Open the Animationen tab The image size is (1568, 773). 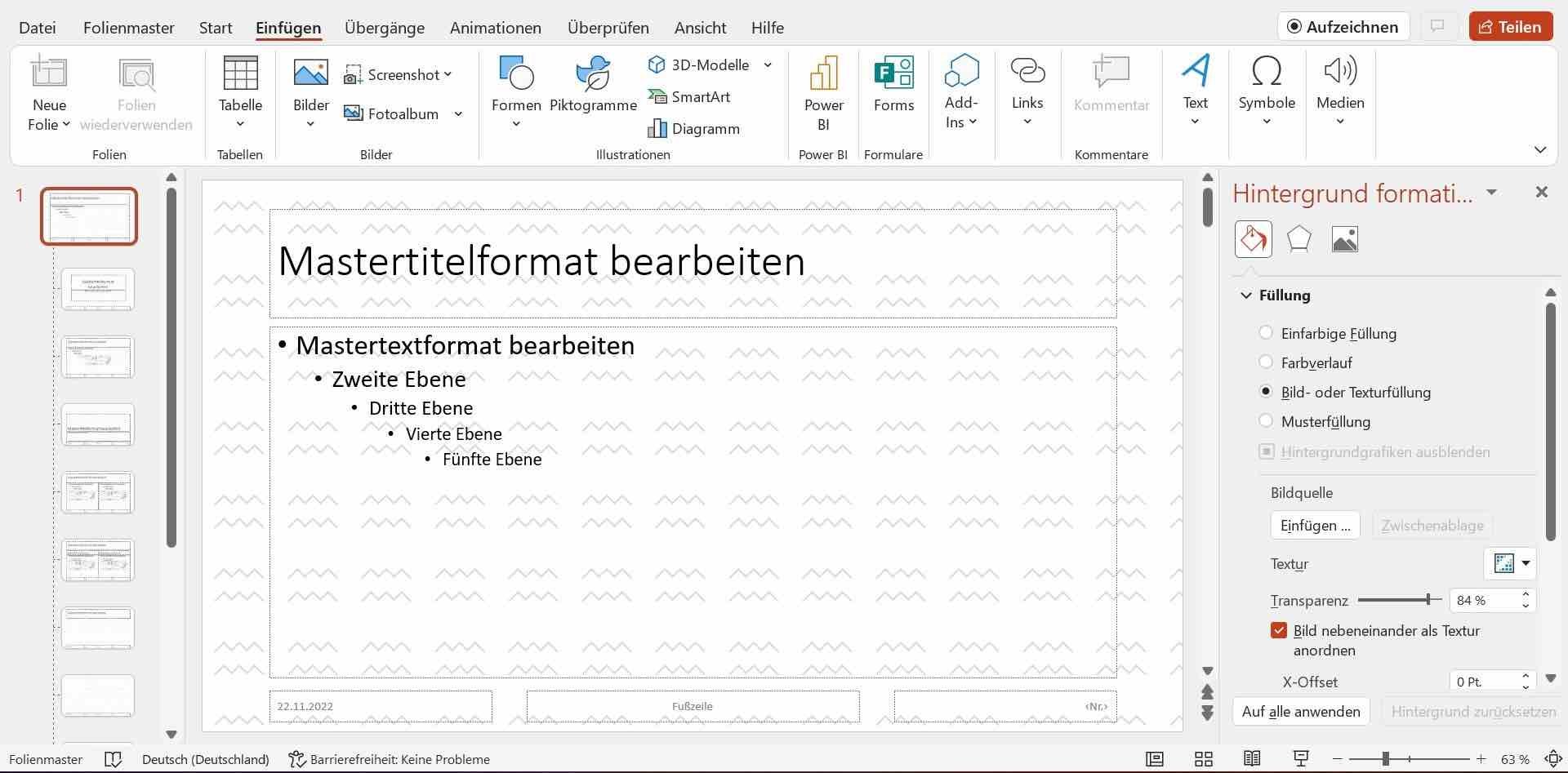click(x=495, y=27)
